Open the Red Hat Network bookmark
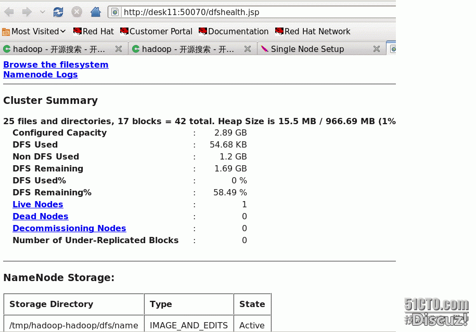This screenshot has height=332, width=476. (313, 32)
